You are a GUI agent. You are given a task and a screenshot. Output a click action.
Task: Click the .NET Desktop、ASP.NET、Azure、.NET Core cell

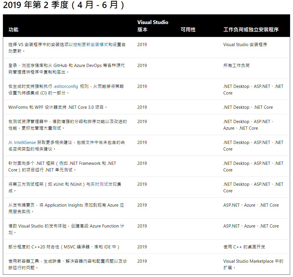[248, 125]
